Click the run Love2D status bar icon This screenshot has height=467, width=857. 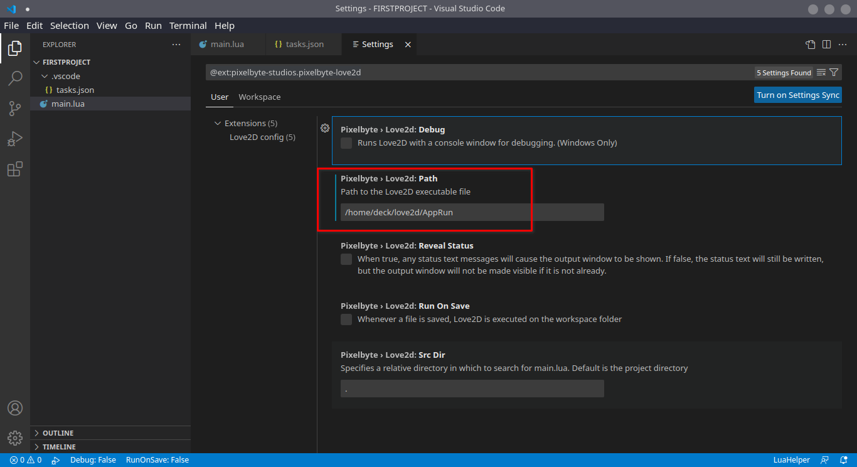56,460
